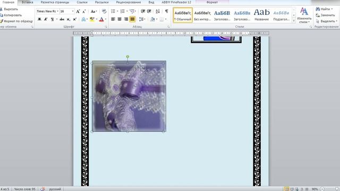Select Название style
This screenshot has height=191, width=340.
(261, 15)
